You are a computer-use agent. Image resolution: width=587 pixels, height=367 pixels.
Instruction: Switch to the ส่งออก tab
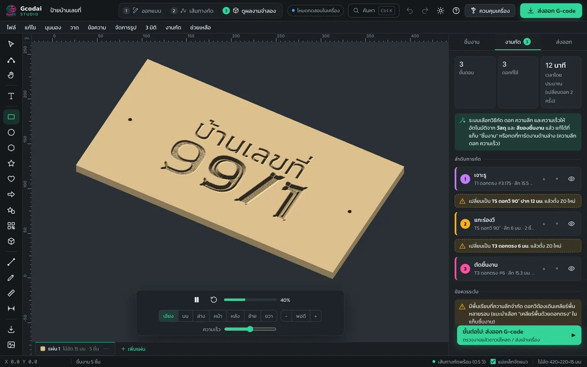coord(564,42)
